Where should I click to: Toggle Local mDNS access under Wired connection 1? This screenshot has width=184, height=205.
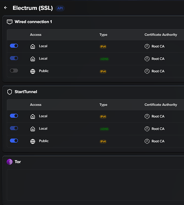14,58
